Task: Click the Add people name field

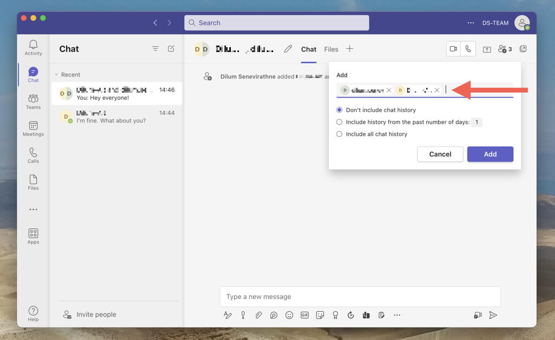Action: pos(425,90)
